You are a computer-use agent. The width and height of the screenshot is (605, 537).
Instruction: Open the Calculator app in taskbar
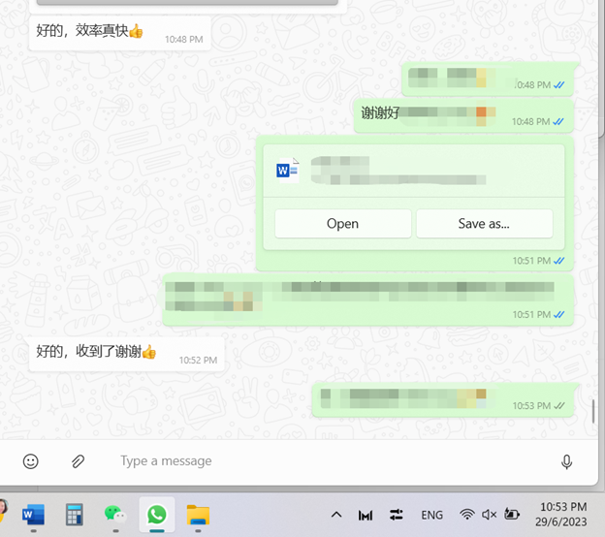pos(74,514)
